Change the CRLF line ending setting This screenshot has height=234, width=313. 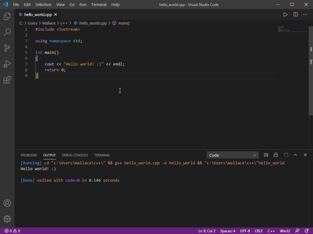click(259, 231)
